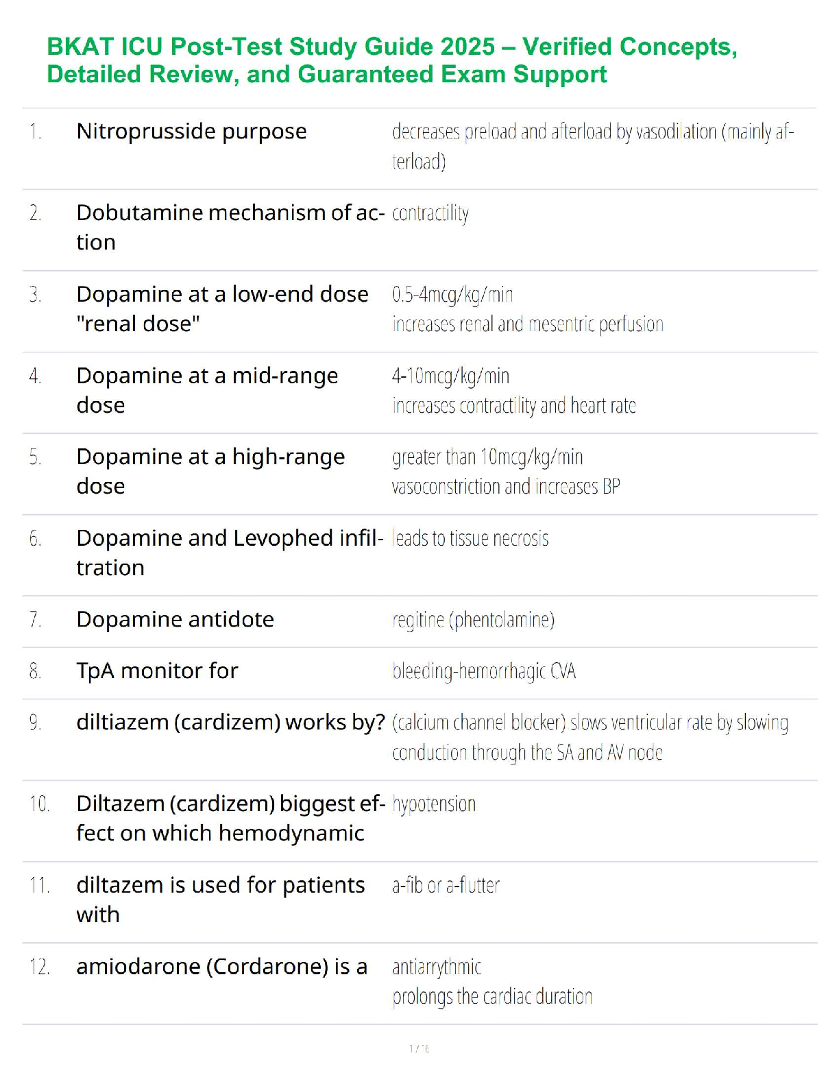
Task: Select the "Dopamine antidote" term
Action: pyautogui.click(x=175, y=620)
